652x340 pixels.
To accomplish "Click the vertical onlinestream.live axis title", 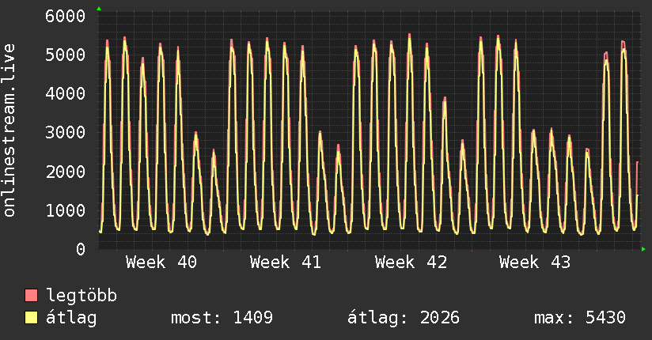I will [9, 131].
